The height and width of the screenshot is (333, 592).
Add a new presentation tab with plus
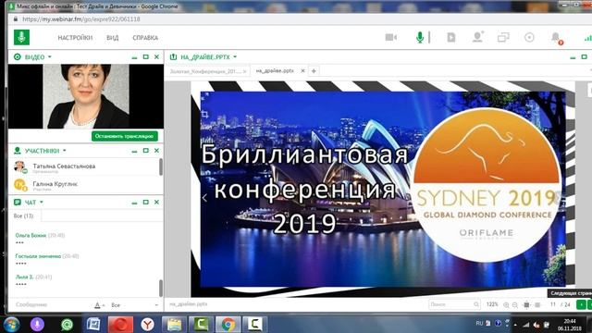[x=314, y=71]
